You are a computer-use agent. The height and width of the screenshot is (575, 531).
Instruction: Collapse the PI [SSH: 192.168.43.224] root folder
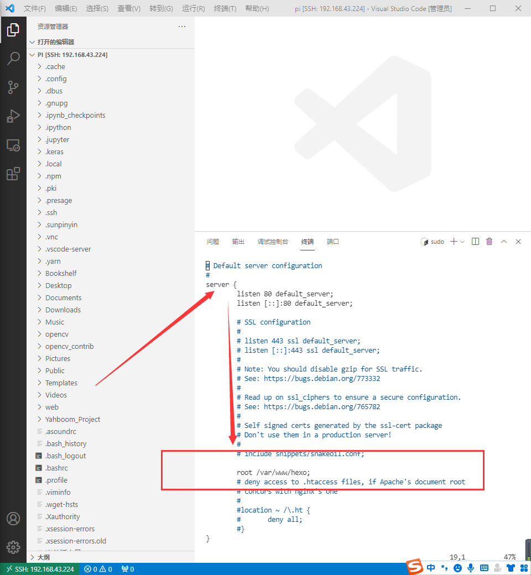click(x=111, y=55)
